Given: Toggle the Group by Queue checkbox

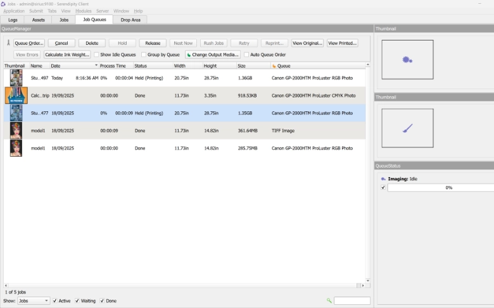Looking at the screenshot, I should point(144,55).
